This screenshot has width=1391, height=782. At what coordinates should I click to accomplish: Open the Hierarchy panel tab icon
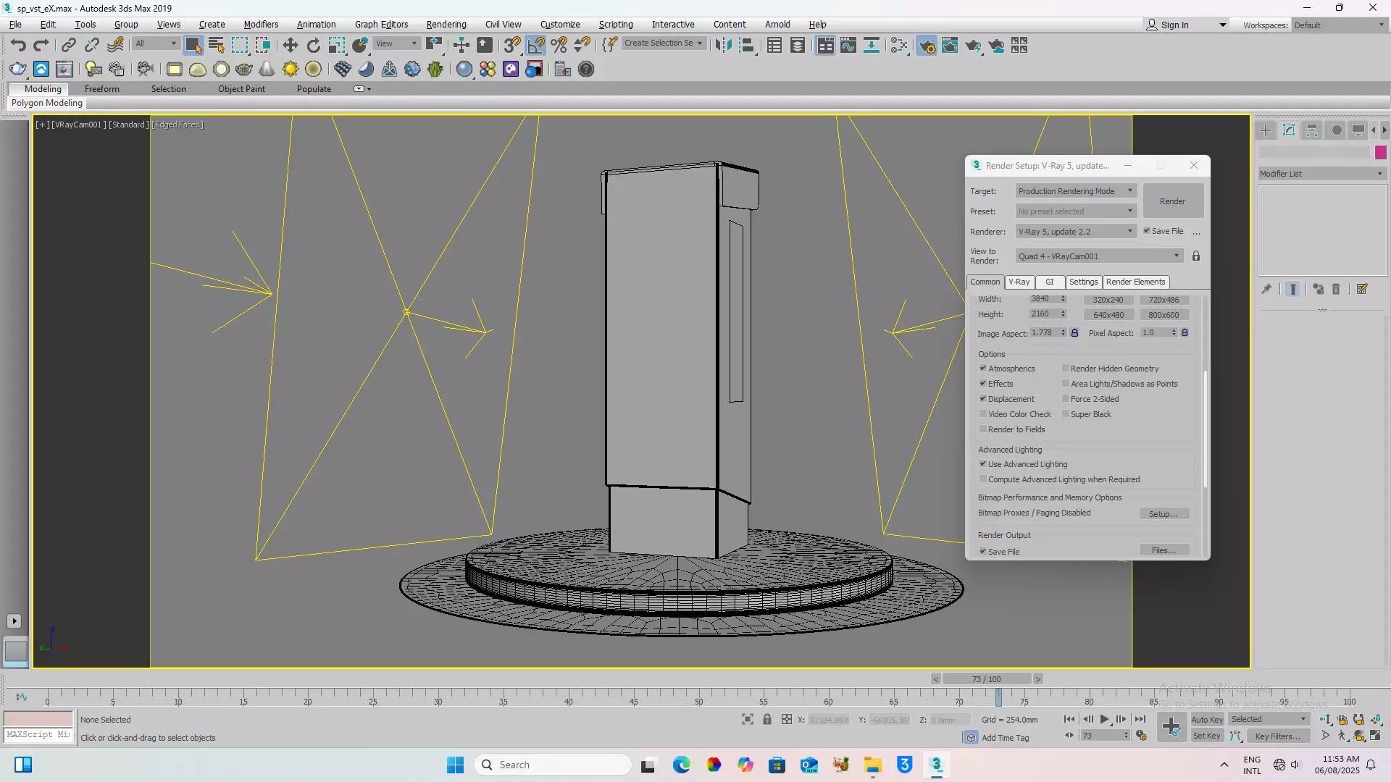pos(1312,130)
